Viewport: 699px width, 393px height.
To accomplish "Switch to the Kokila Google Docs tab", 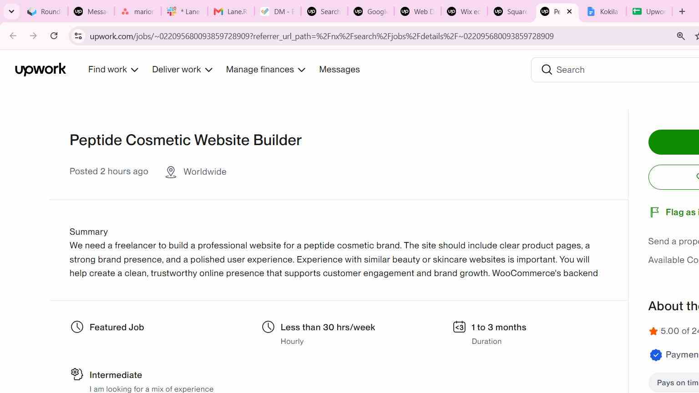I will click(602, 11).
